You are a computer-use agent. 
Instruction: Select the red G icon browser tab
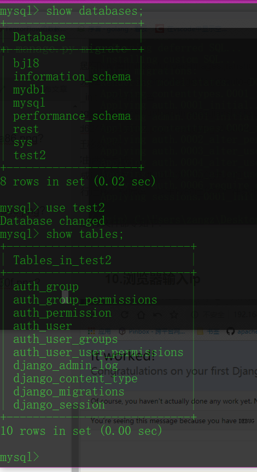[x=160, y=29]
